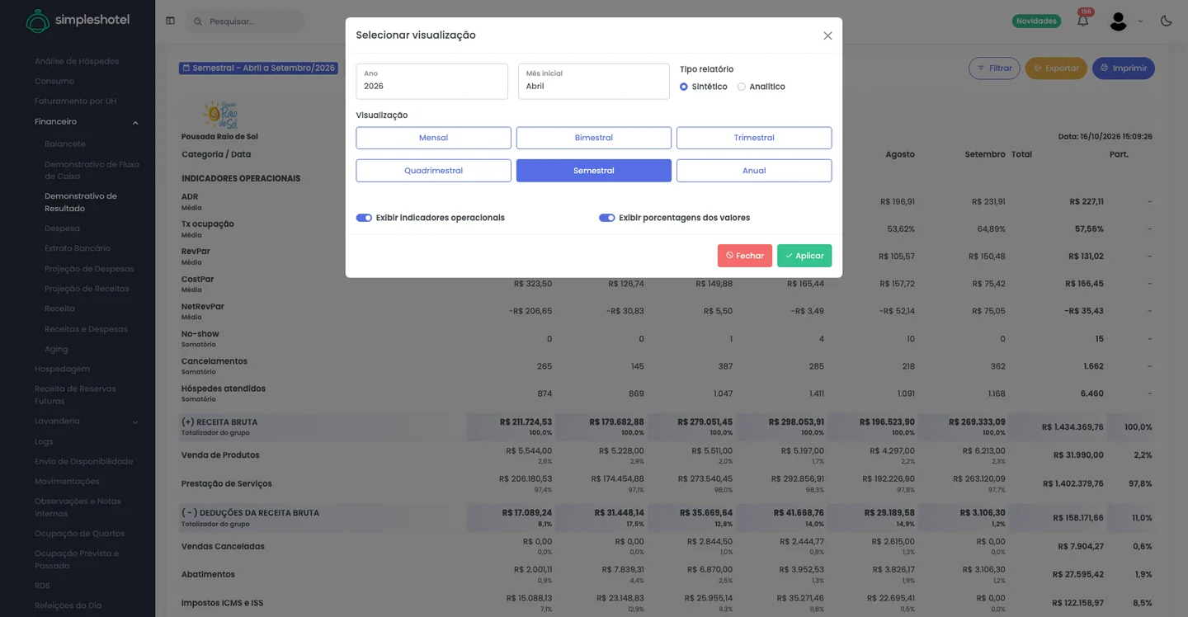
Task: Focus the Pesquisar search field
Action: (245, 21)
